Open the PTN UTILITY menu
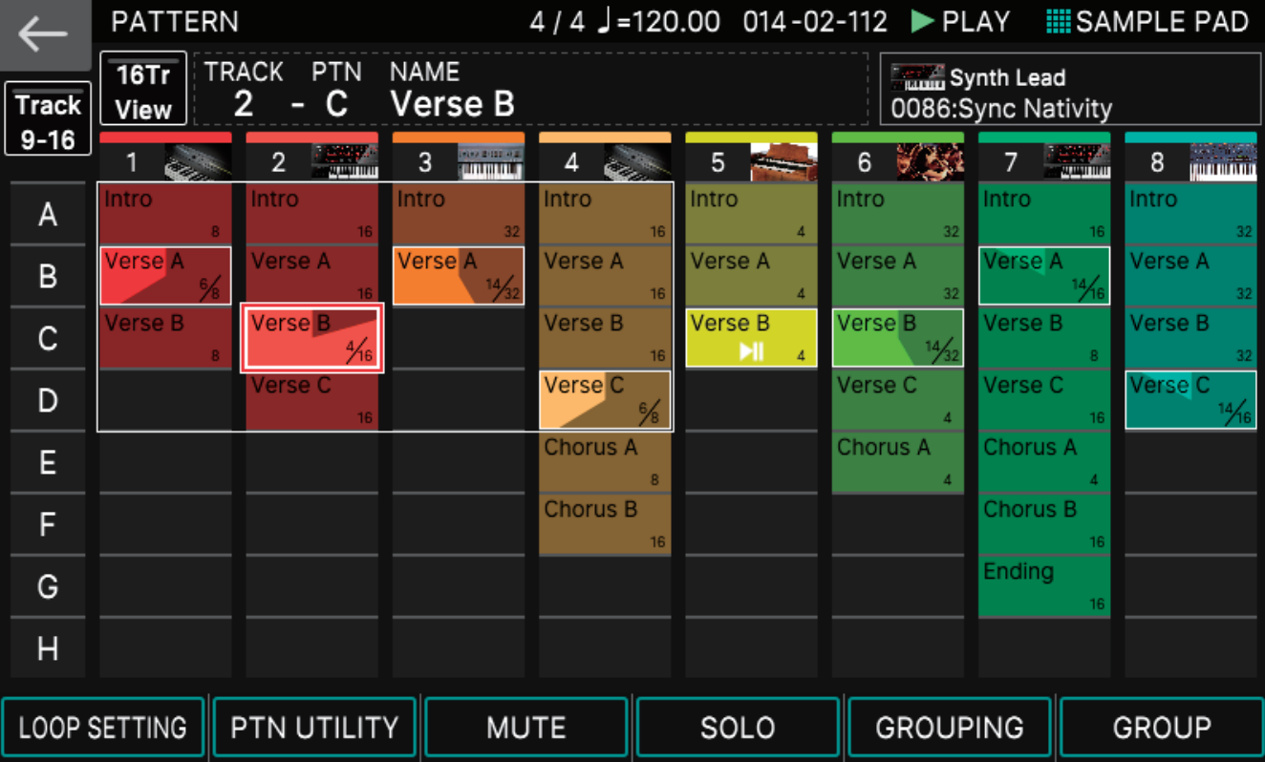This screenshot has height=762, width=1265. coord(314,728)
